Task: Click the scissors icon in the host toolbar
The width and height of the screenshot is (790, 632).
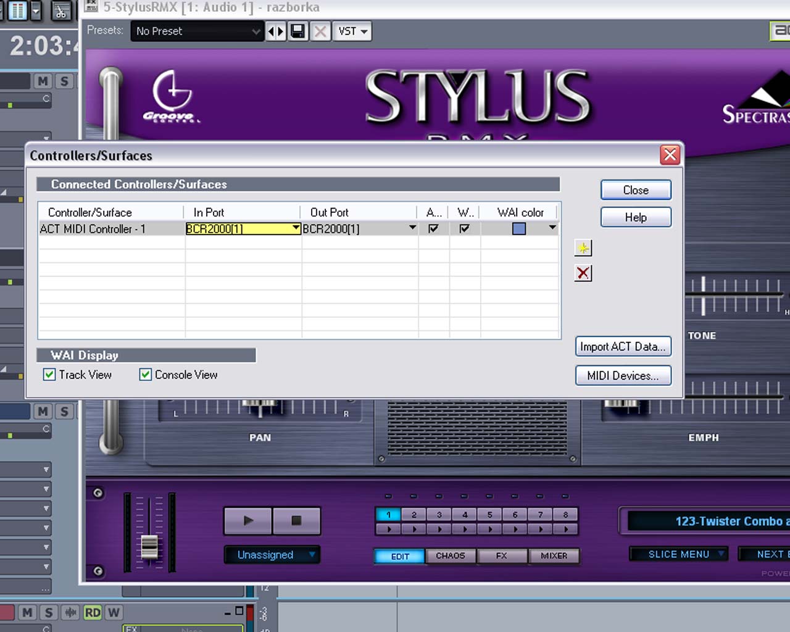Action: pyautogui.click(x=61, y=10)
